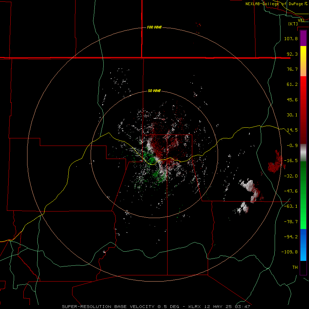The image size is (309, 309).
Task: Select the 14.5 scale value
Action: (292, 130)
